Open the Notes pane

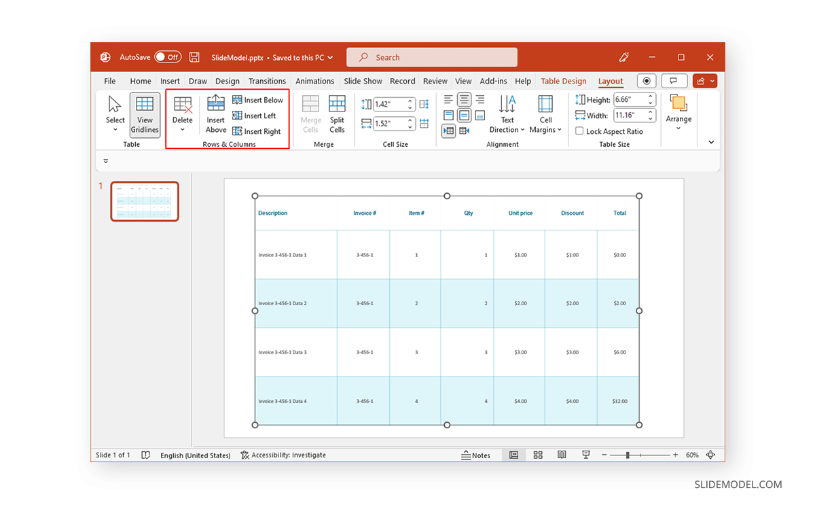[x=476, y=455]
